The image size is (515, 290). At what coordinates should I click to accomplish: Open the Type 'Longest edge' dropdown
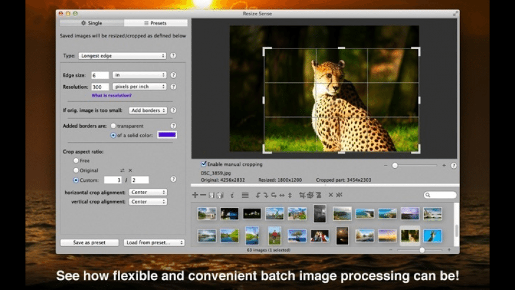[x=123, y=56]
